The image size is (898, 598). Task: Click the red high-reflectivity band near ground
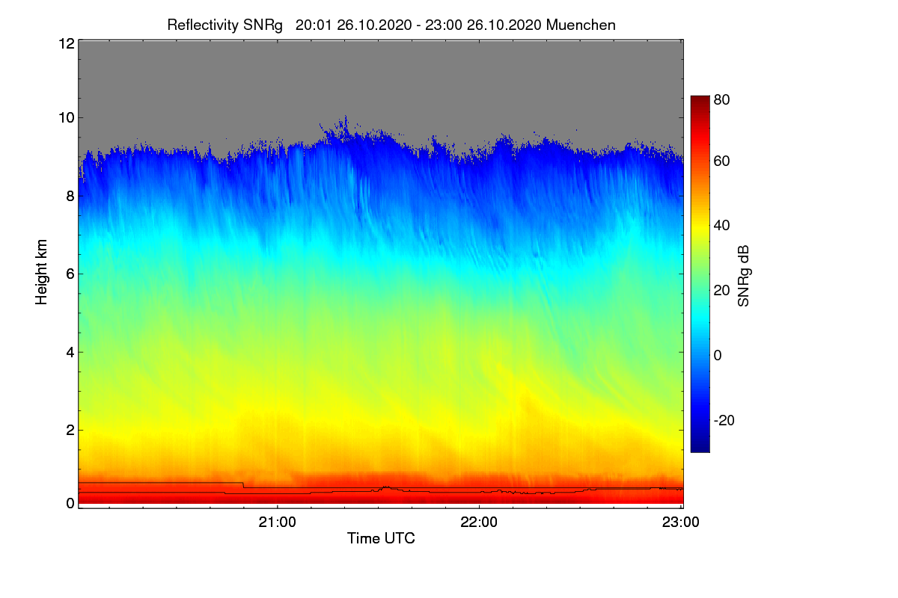tap(380, 490)
